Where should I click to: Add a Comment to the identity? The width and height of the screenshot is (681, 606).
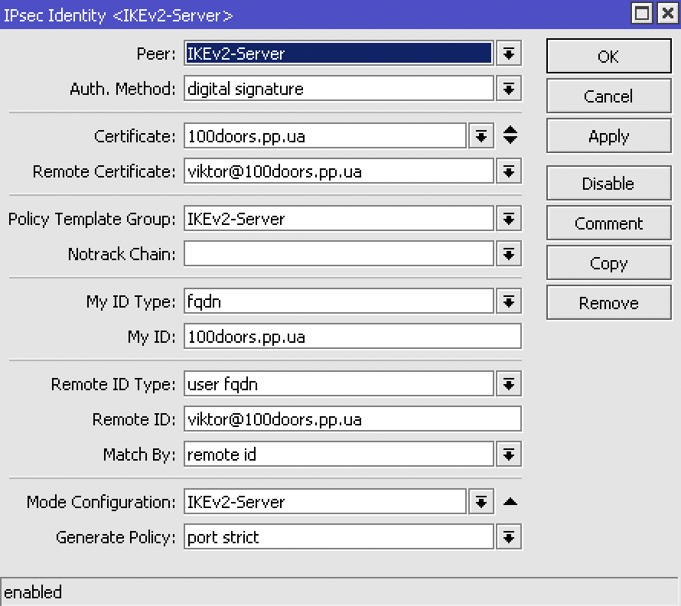[608, 223]
